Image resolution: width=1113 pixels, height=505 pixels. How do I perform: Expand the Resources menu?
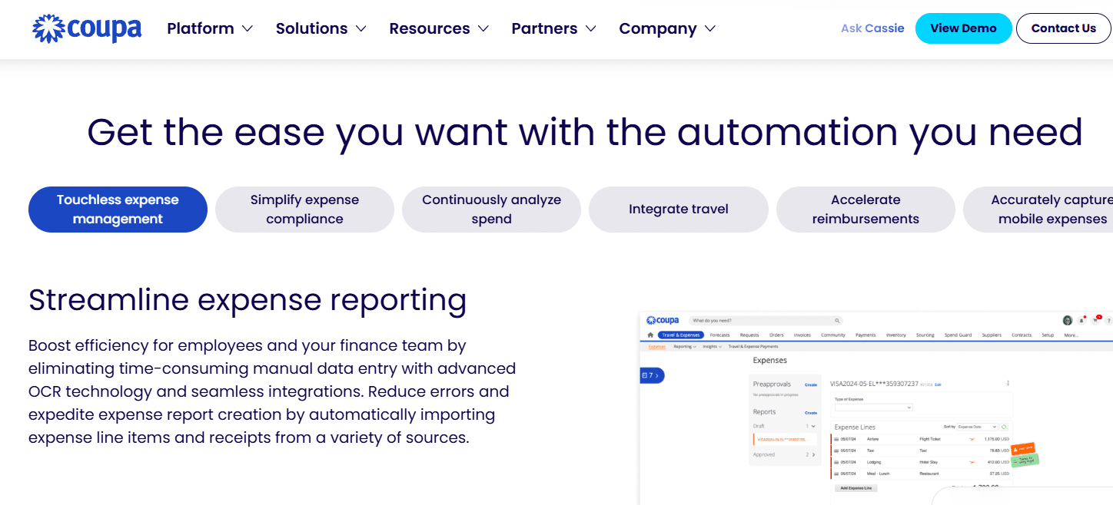[x=439, y=28]
